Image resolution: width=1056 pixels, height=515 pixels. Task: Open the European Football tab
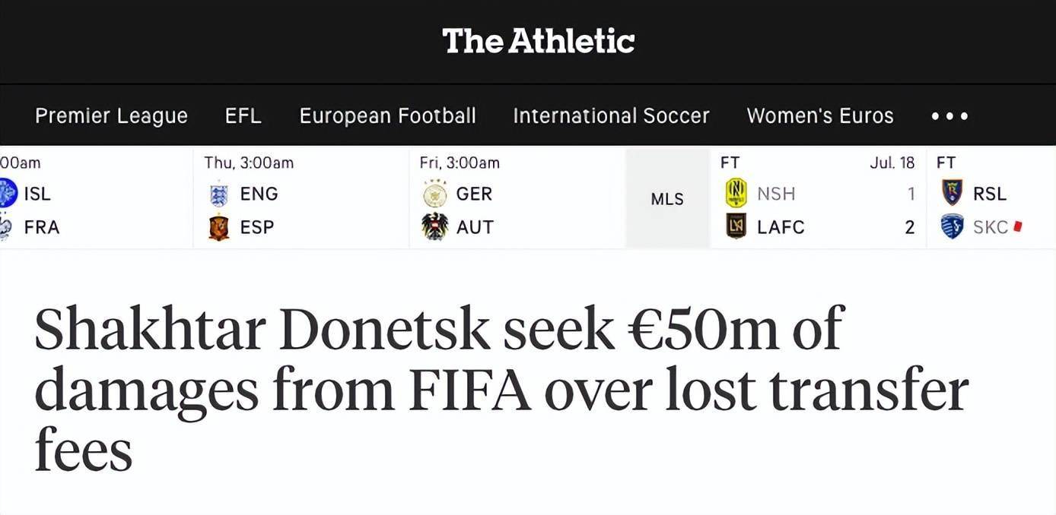[x=387, y=116]
